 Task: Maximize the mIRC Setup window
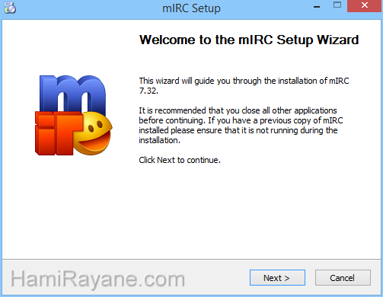point(337,5)
